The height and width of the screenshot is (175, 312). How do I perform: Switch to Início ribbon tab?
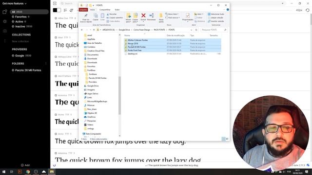[x=93, y=10]
